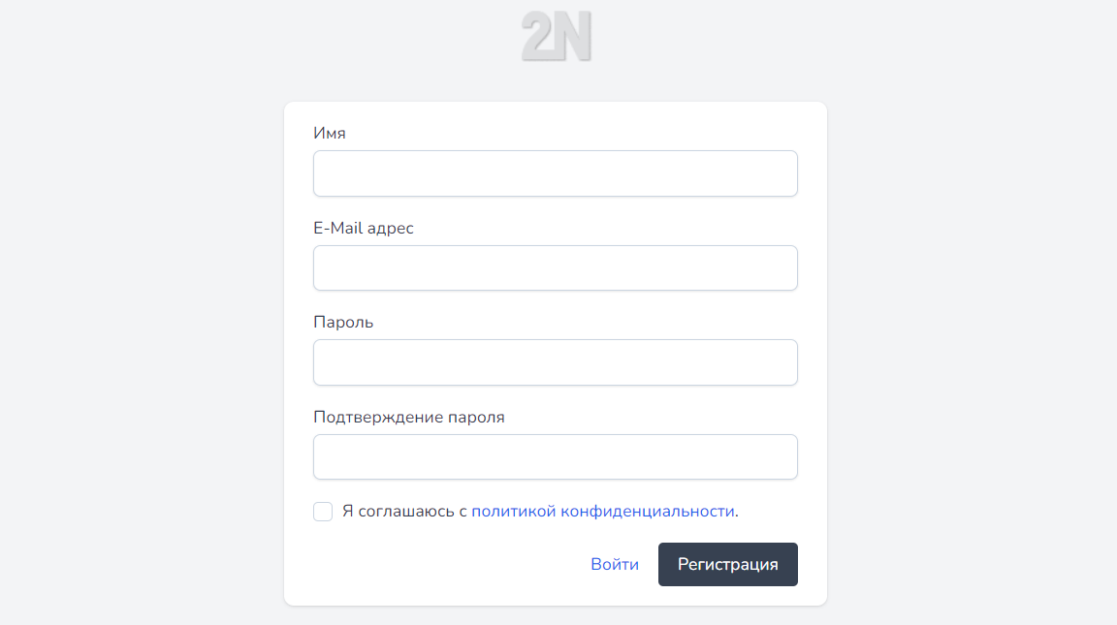Focus the E-Mail адрес input field

555,267
